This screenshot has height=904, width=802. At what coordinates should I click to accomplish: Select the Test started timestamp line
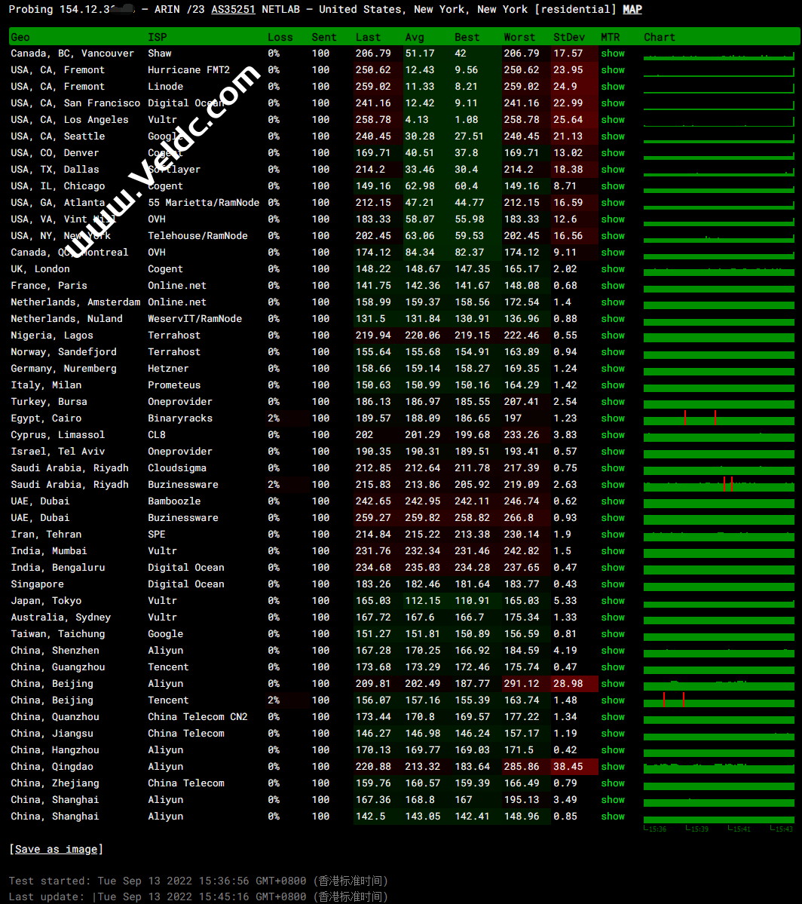click(198, 881)
